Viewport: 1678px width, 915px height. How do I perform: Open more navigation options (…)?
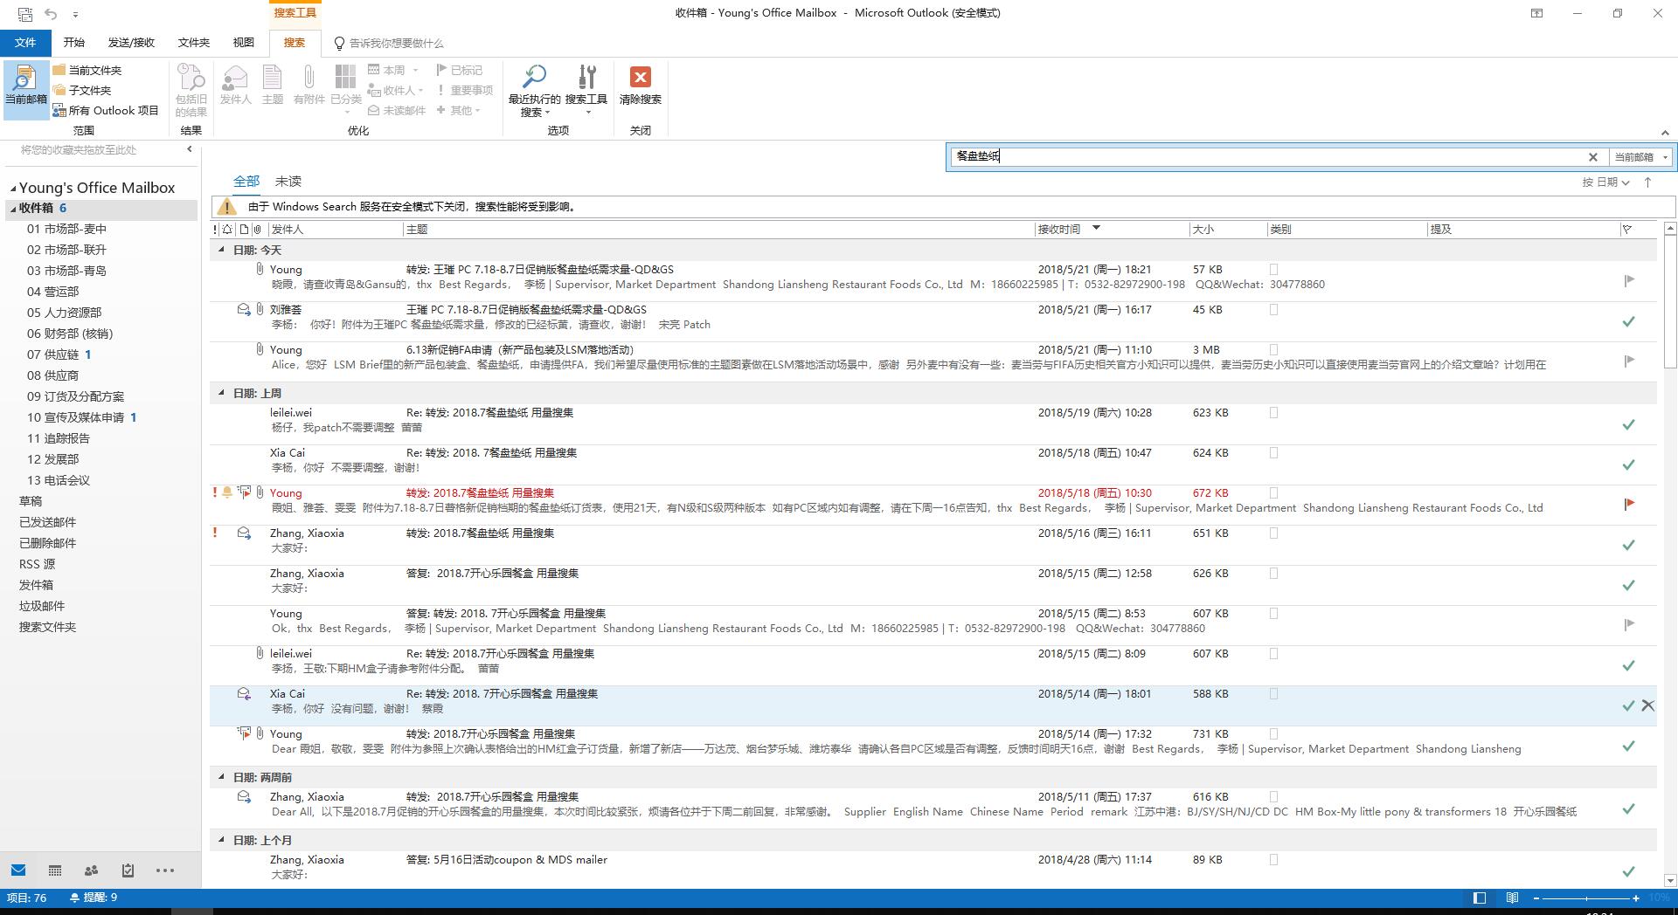click(165, 870)
